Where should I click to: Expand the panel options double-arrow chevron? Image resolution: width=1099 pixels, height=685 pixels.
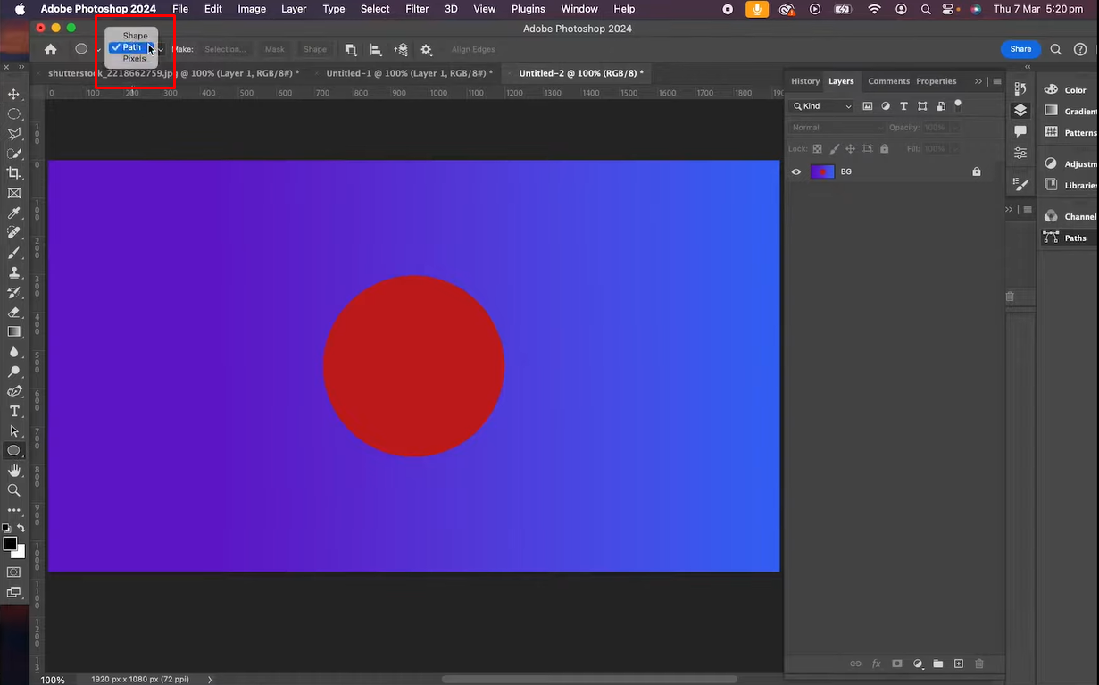tap(978, 81)
